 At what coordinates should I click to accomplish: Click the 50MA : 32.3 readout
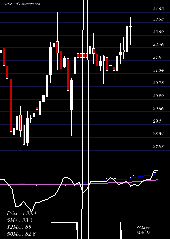pyautogui.click(x=21, y=234)
